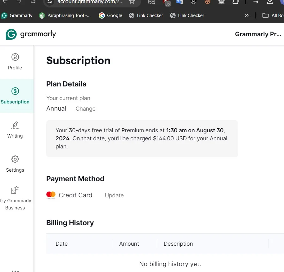This screenshot has height=272, width=284.
Task: Click the Mastercard logo icon
Action: 51,195
